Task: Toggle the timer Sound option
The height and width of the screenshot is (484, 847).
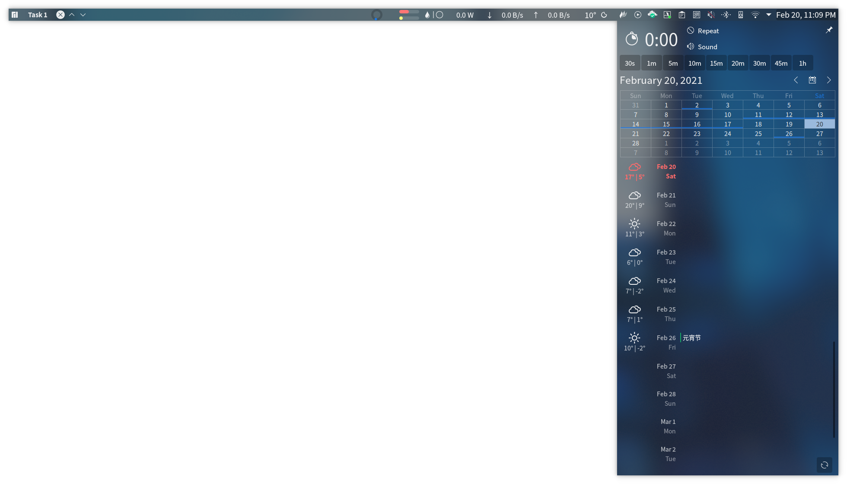Action: 702,47
